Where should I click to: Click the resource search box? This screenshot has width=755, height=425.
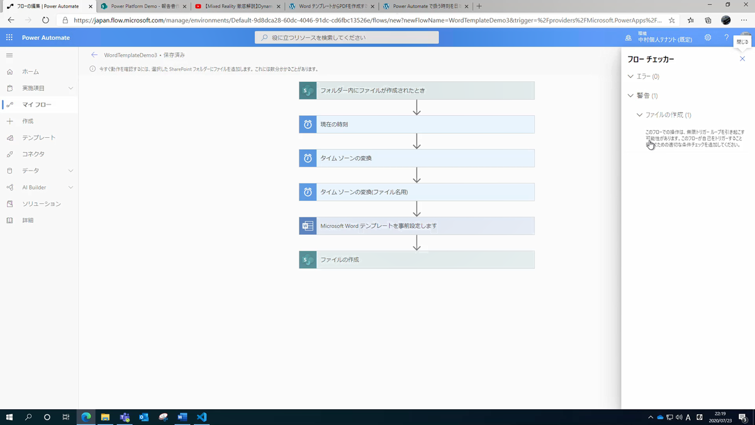click(x=347, y=38)
